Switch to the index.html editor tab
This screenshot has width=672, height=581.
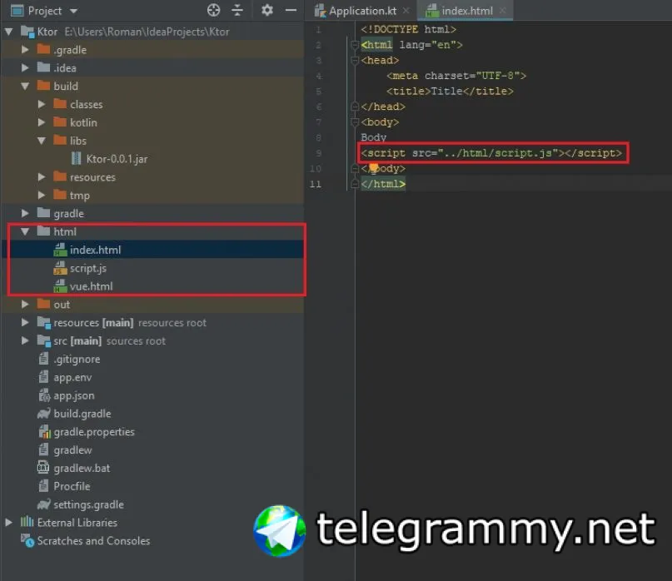(x=467, y=11)
